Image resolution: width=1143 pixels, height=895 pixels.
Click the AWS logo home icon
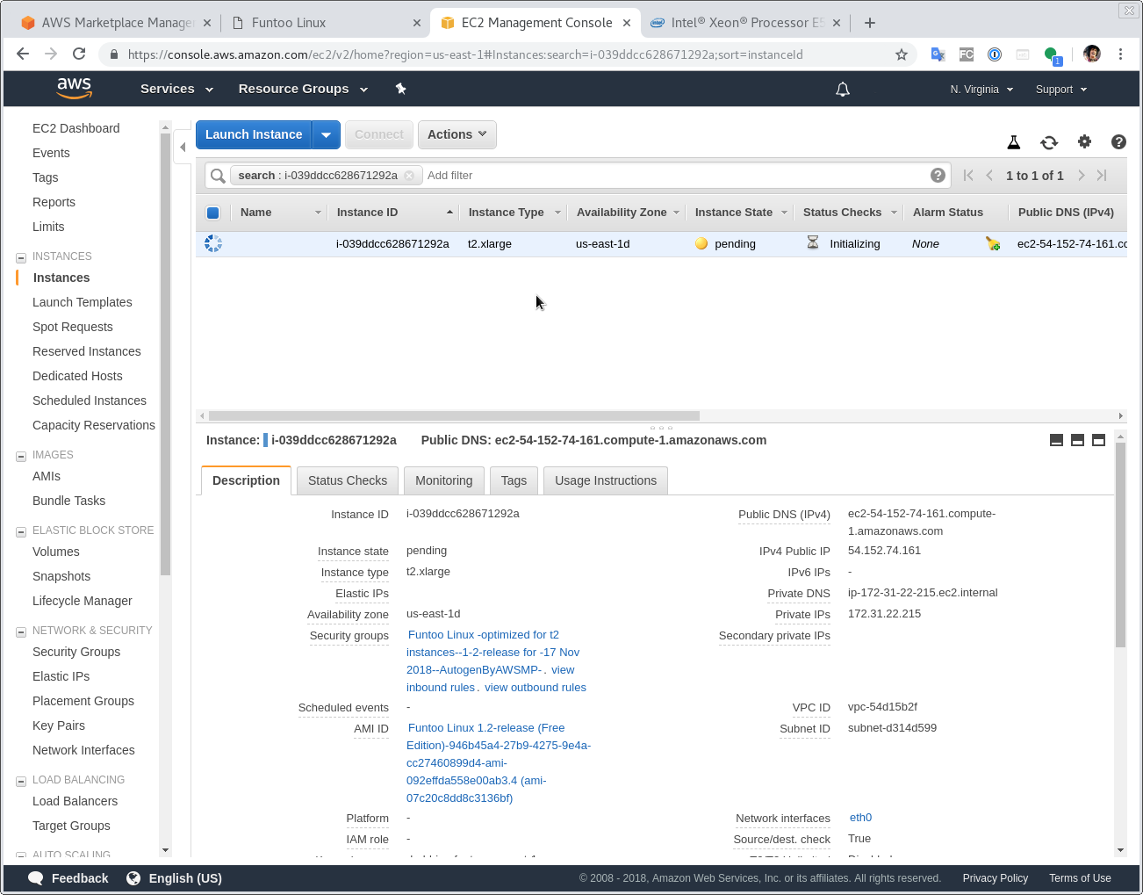point(74,88)
